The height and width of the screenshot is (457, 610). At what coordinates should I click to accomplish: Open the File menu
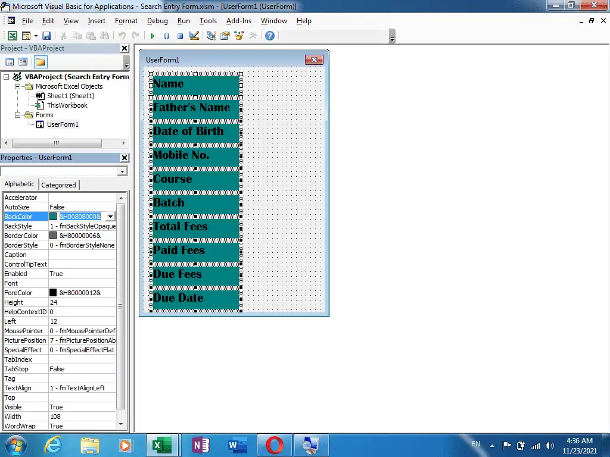tap(27, 21)
